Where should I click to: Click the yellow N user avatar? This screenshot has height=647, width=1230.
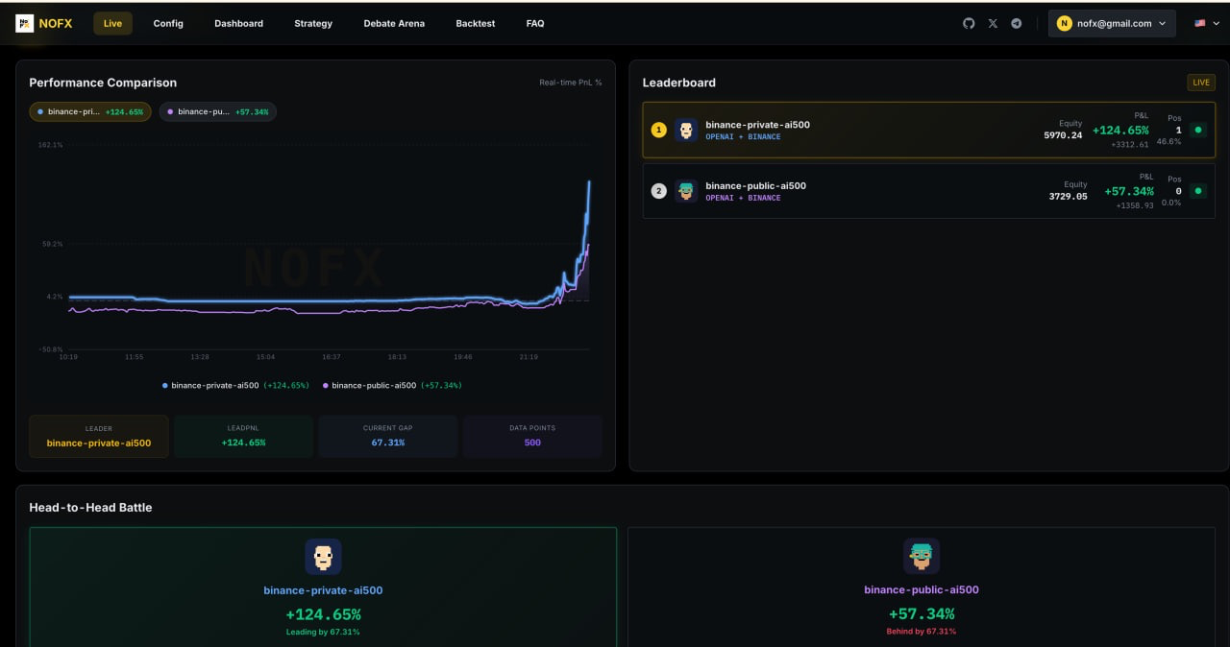click(1064, 23)
